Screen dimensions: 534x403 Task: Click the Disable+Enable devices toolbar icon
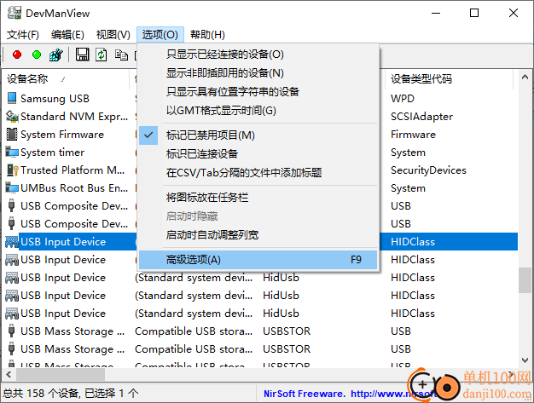click(55, 55)
